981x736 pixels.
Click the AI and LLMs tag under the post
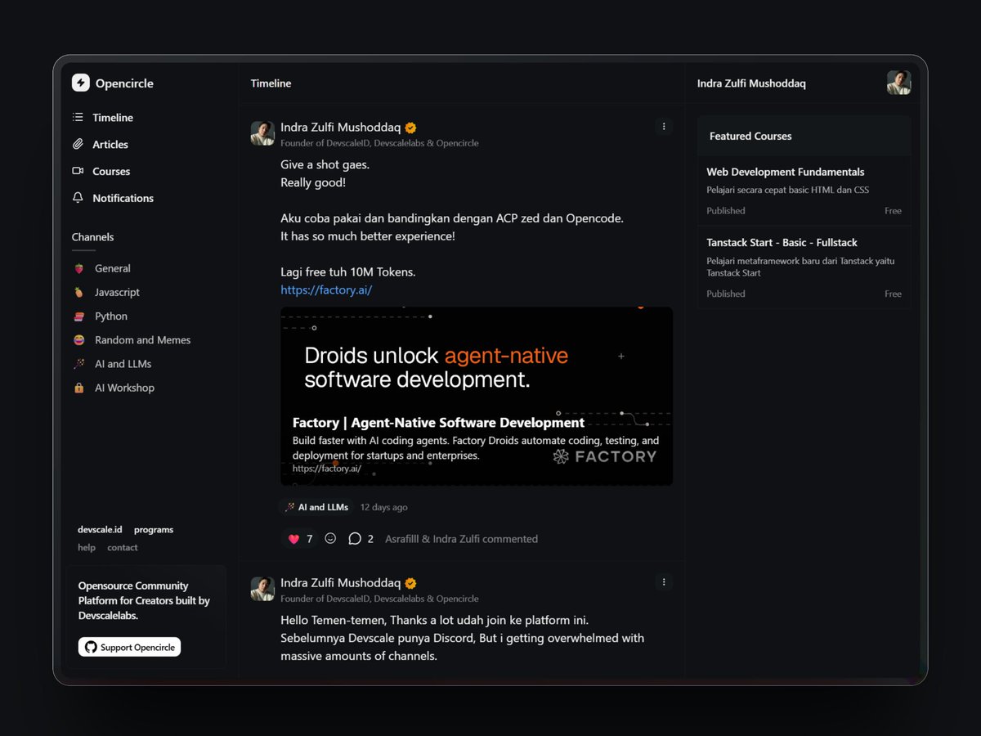316,507
